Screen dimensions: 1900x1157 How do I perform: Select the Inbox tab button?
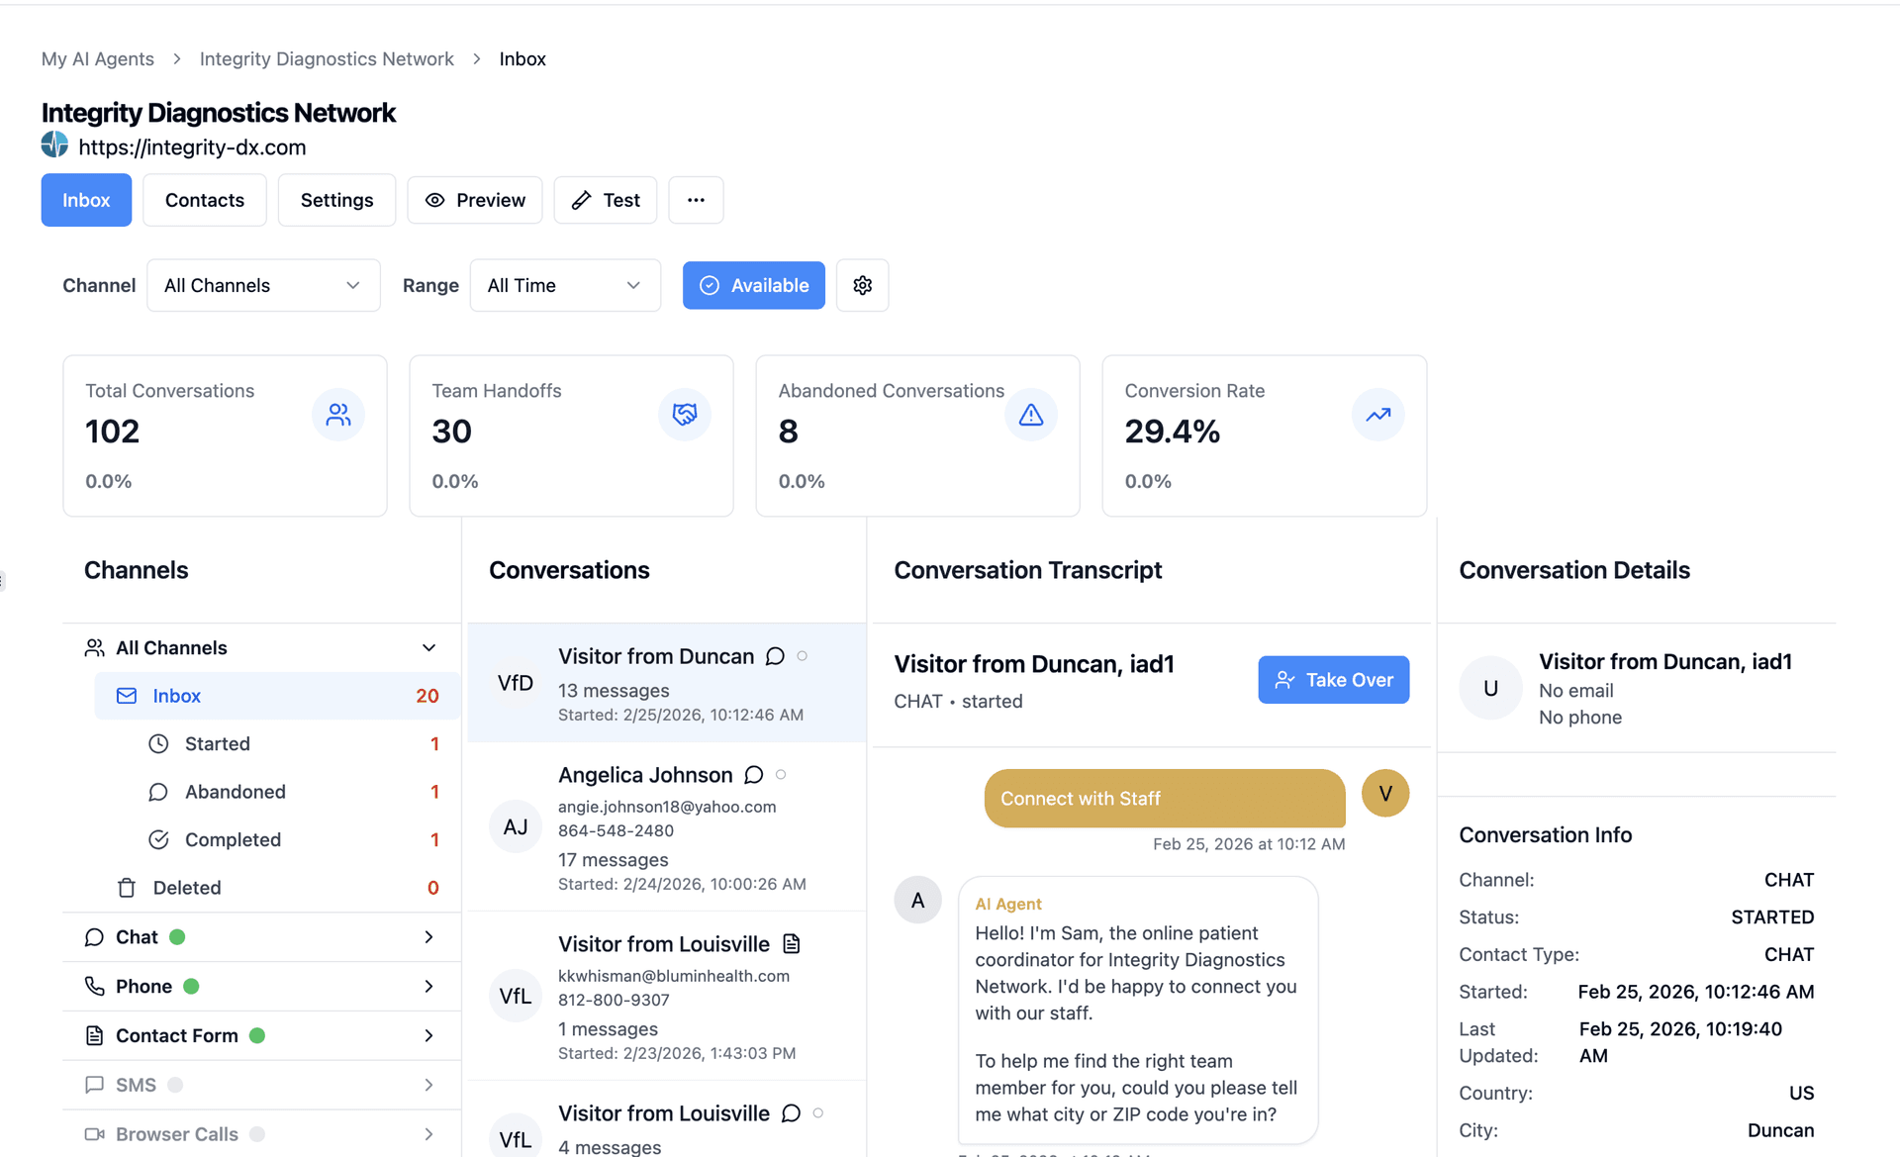click(x=86, y=200)
